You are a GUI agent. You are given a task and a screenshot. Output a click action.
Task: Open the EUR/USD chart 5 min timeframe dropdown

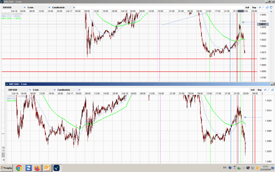coord(39,7)
